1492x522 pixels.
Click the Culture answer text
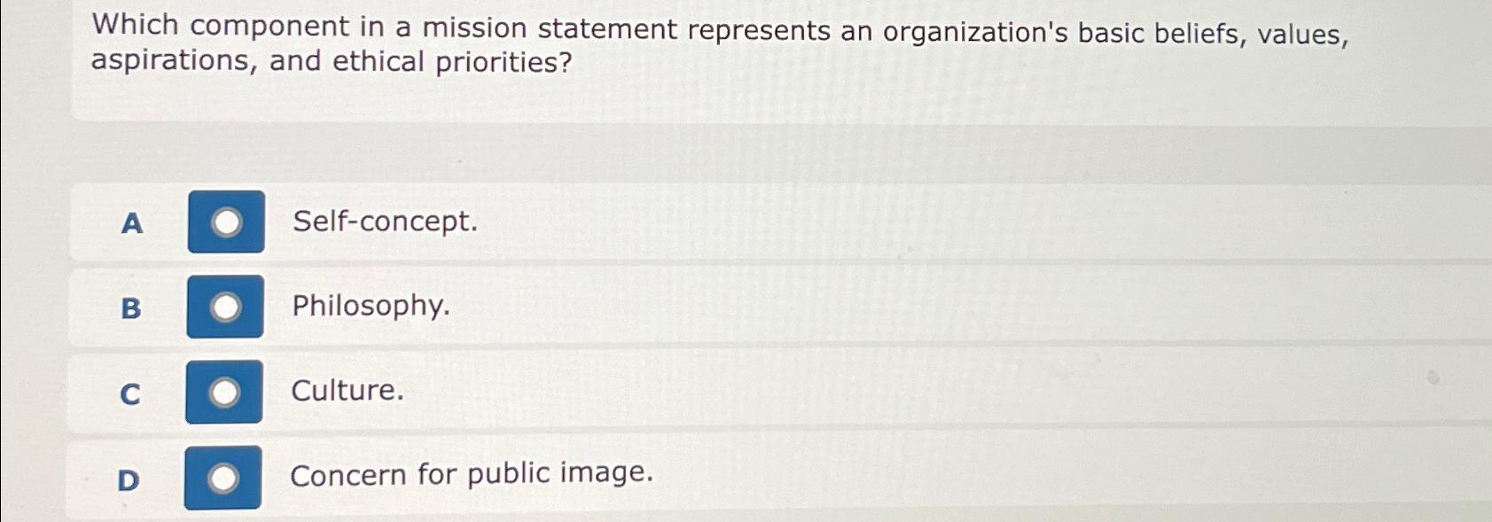click(x=347, y=392)
